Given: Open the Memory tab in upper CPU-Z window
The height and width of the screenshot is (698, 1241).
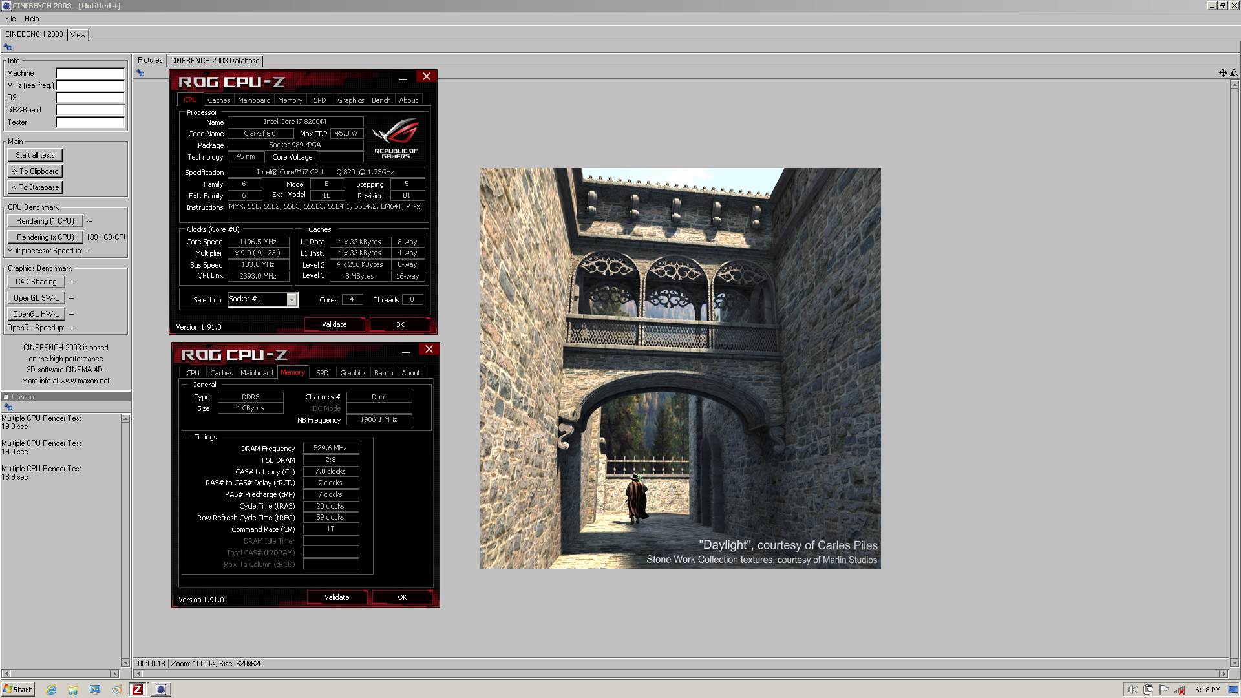Looking at the screenshot, I should coord(290,100).
